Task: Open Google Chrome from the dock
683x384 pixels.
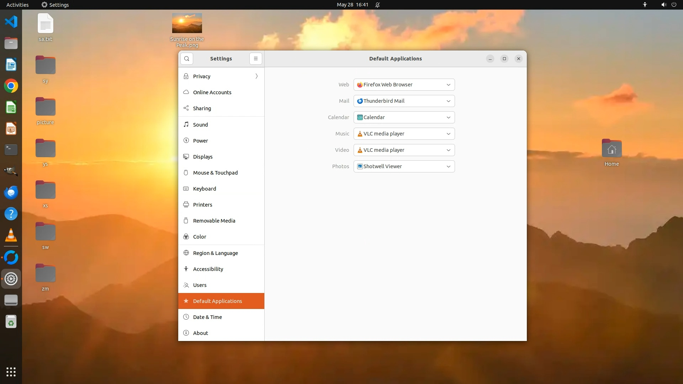Action: (11, 86)
